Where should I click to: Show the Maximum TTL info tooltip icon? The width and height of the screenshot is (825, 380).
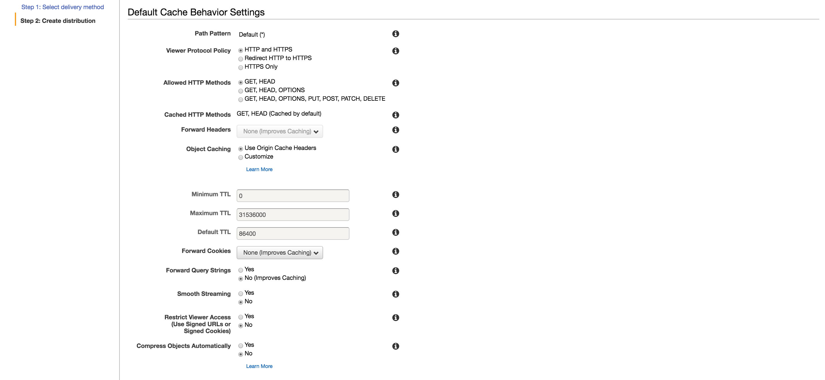[x=396, y=213]
